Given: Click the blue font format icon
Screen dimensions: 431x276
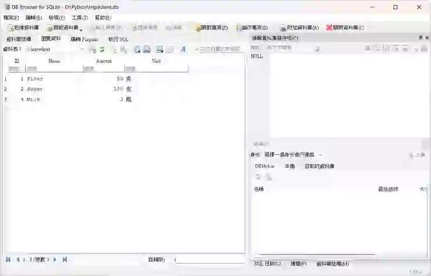Looking at the screenshot, I should point(183,49).
